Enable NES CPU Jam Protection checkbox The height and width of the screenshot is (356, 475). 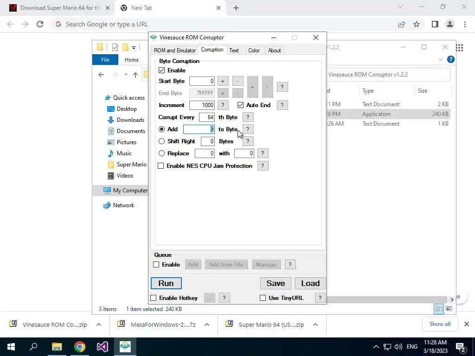coord(161,166)
